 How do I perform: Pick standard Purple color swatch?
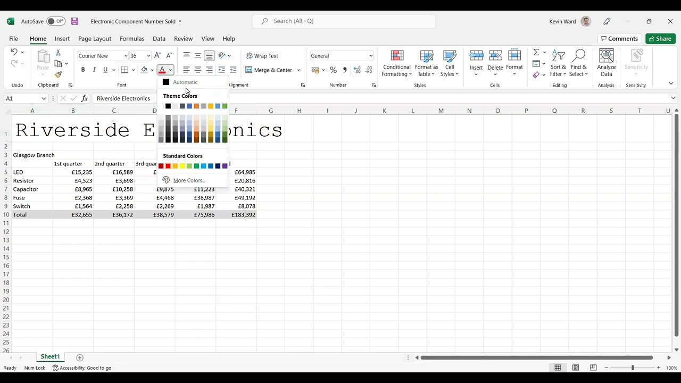coord(225,166)
